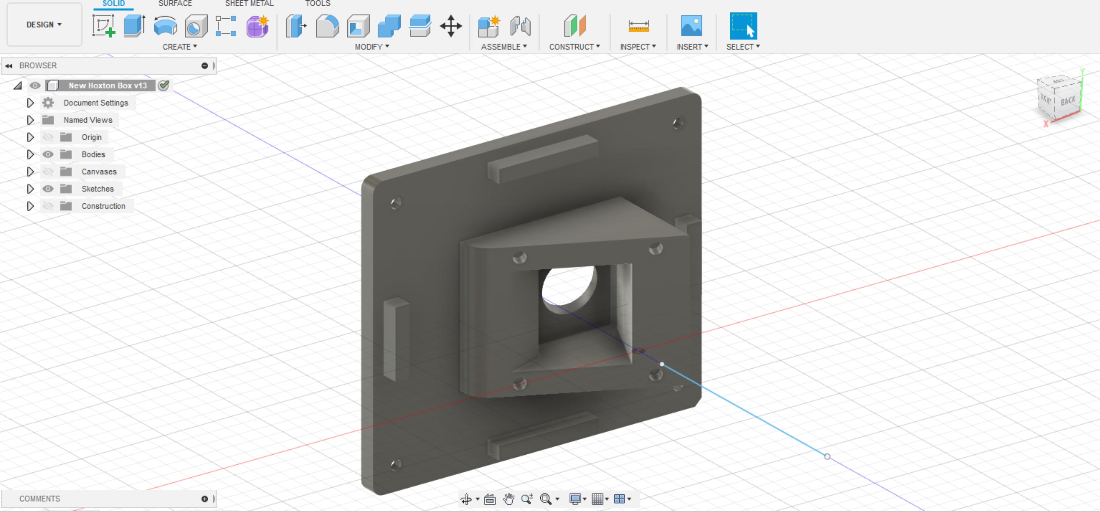Open the CREATE dropdown menu
Screen dimensions: 1100x512
[x=180, y=46]
